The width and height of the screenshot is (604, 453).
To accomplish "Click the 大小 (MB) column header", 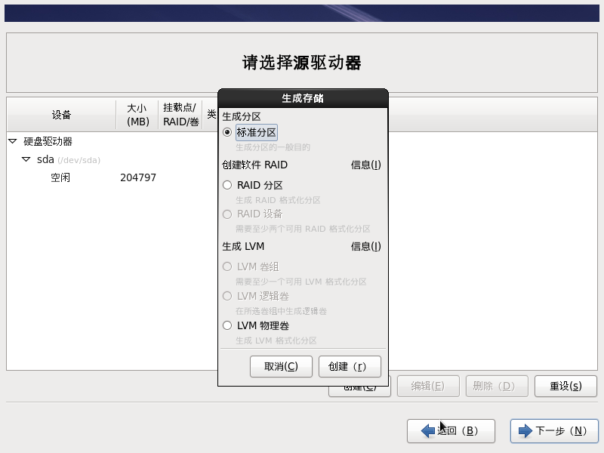I will 137,115.
